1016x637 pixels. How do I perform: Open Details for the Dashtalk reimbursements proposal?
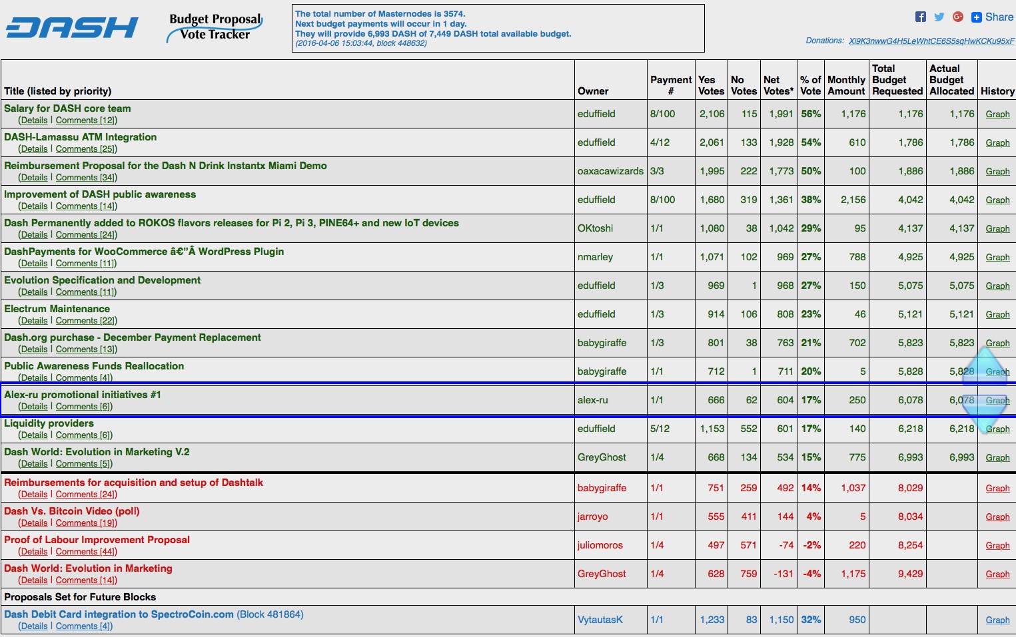click(x=34, y=495)
